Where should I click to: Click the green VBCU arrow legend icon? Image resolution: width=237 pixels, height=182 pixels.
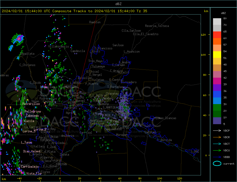pos(217,150)
